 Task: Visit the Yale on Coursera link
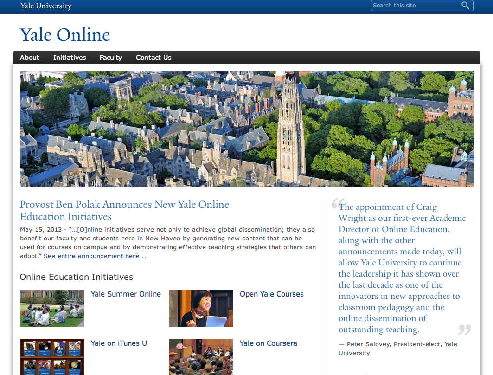coord(268,343)
